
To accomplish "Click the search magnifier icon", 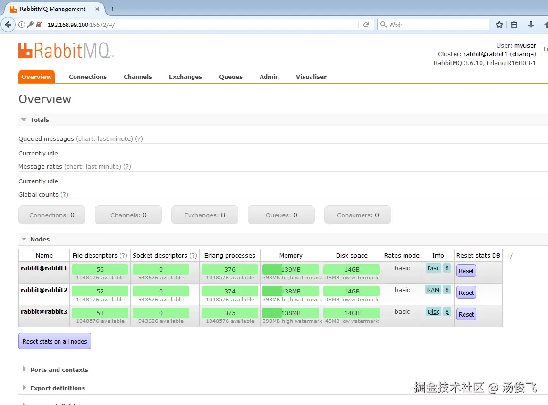I will 383,25.
